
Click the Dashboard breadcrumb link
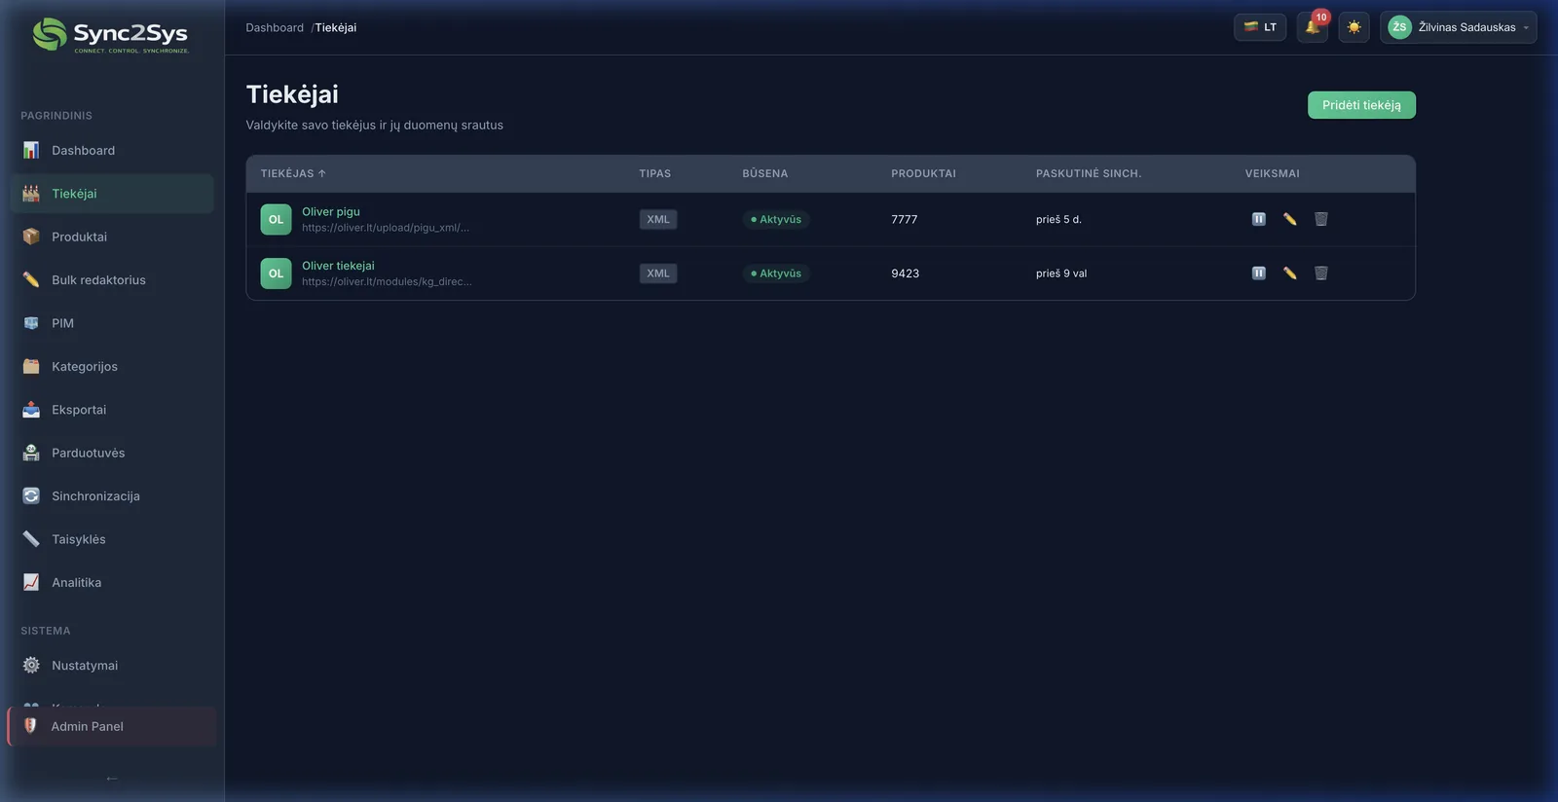(275, 27)
